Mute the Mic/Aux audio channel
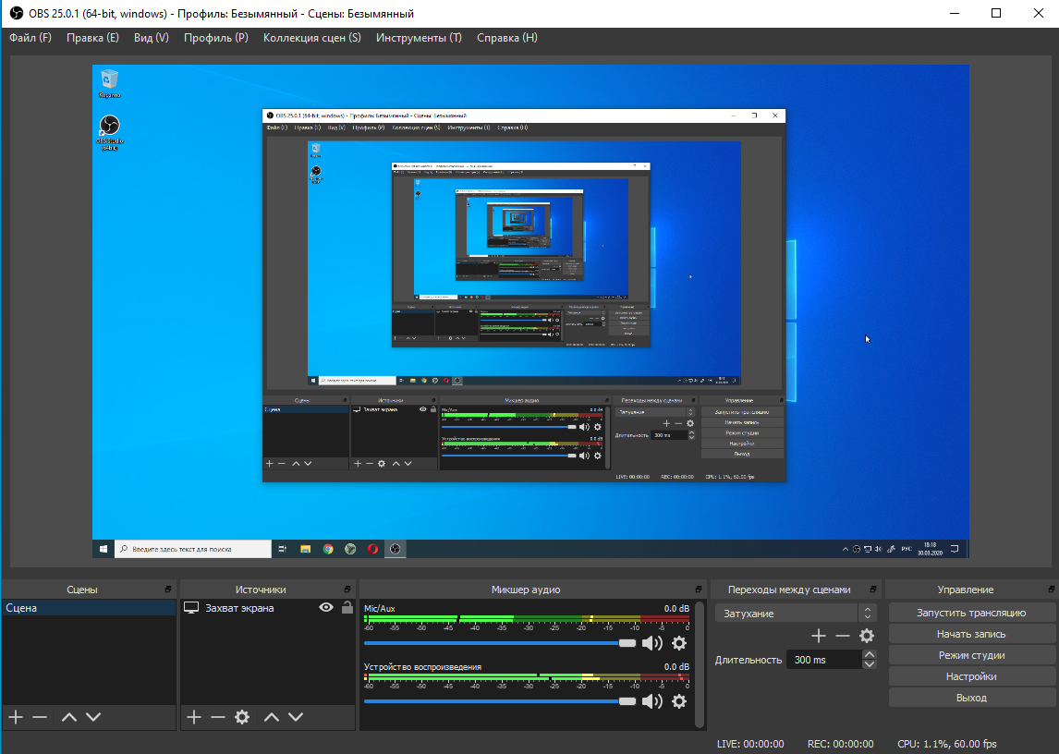 click(x=652, y=643)
